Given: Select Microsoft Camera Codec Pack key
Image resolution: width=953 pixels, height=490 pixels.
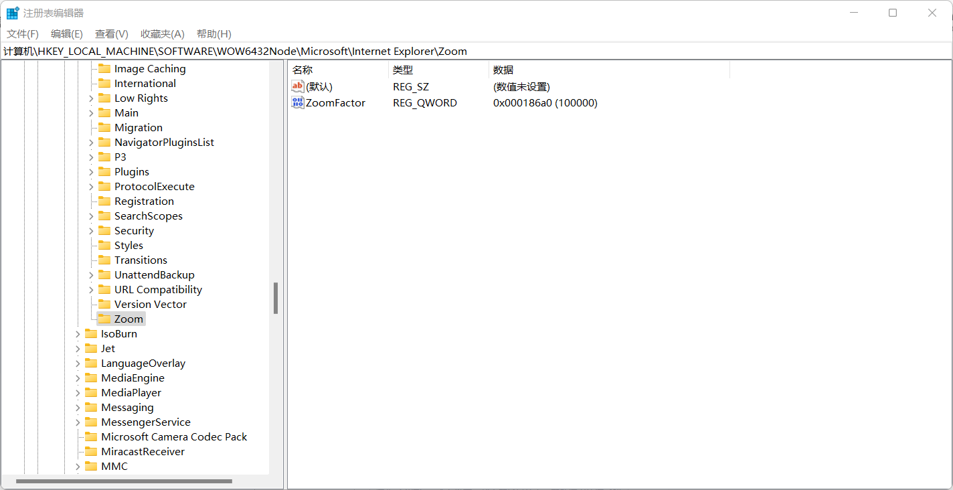Looking at the screenshot, I should [174, 436].
